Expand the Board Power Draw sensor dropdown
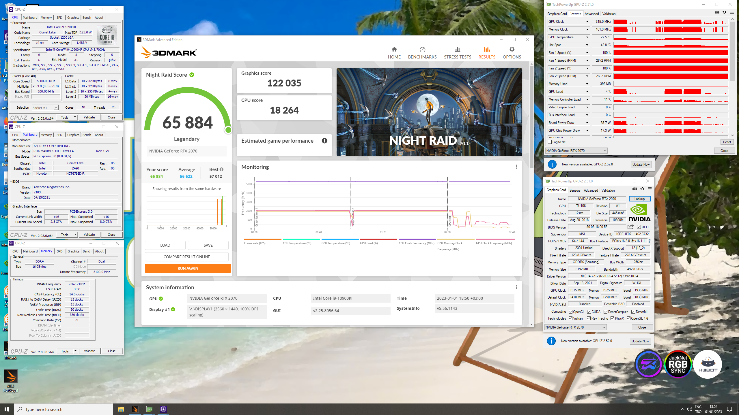739x415 pixels. click(587, 123)
